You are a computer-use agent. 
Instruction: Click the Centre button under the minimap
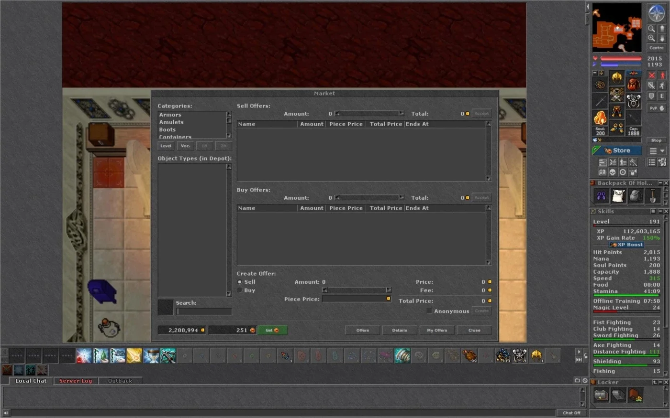point(656,48)
